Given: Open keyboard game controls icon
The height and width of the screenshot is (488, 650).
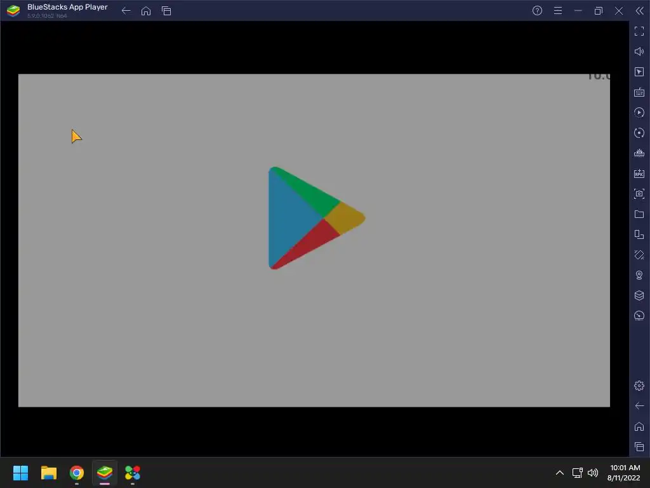Looking at the screenshot, I should tap(639, 92).
